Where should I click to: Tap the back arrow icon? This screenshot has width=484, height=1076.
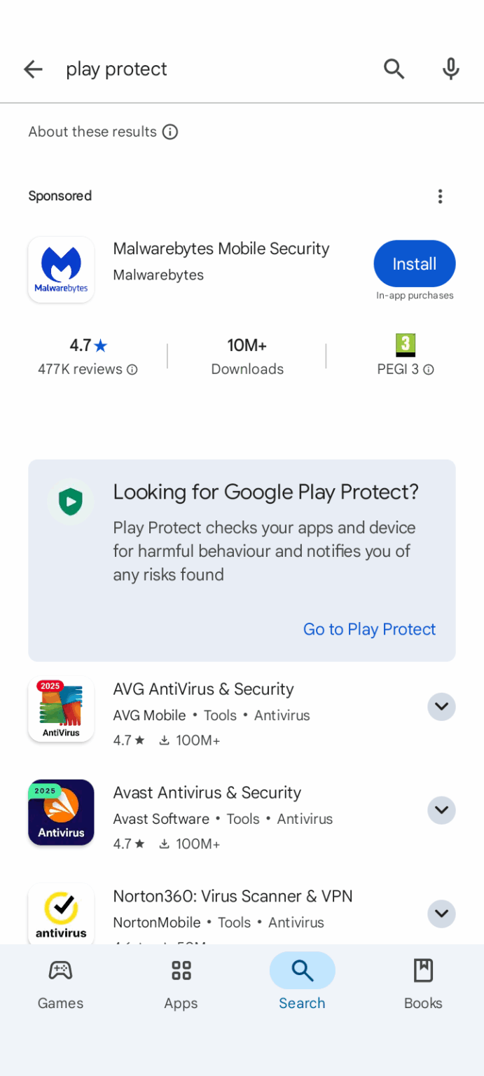[33, 69]
